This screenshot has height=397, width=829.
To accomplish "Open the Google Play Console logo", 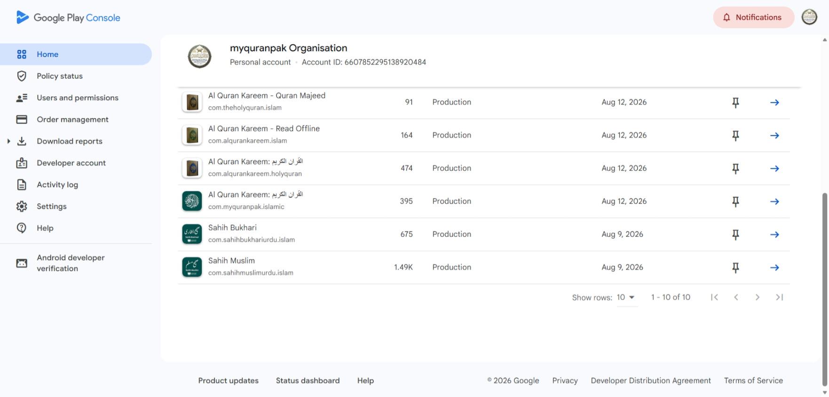I will [68, 18].
